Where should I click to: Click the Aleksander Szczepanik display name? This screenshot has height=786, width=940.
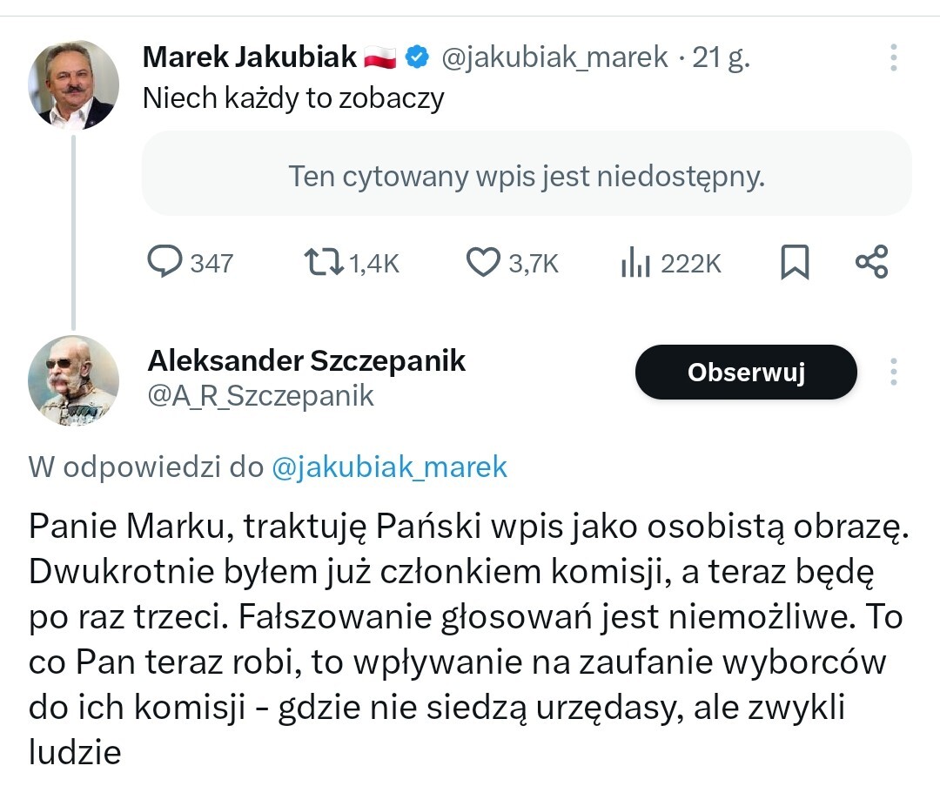(306, 359)
